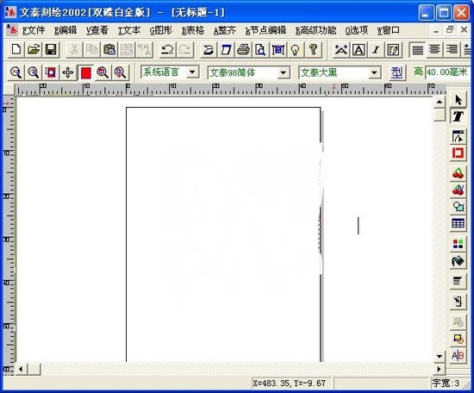The image size is (474, 393).
Task: Click the light bulb tip icon
Action: (296, 50)
